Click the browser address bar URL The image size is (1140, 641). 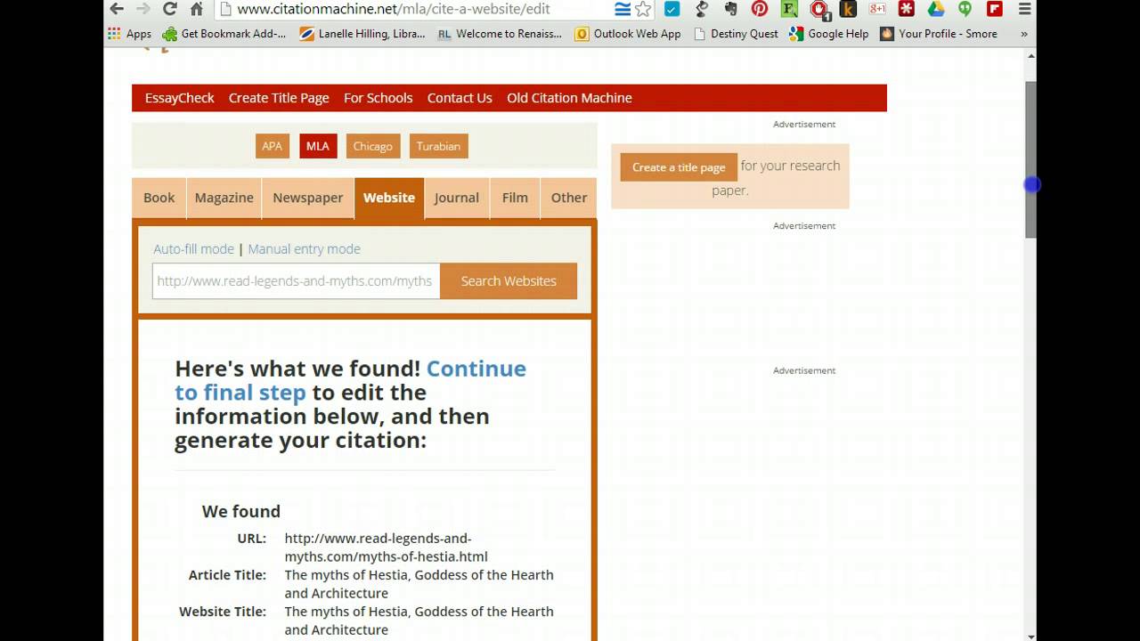click(394, 9)
